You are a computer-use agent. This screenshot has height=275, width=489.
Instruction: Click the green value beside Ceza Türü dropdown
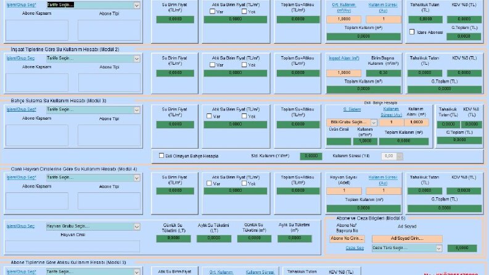click(x=462, y=248)
